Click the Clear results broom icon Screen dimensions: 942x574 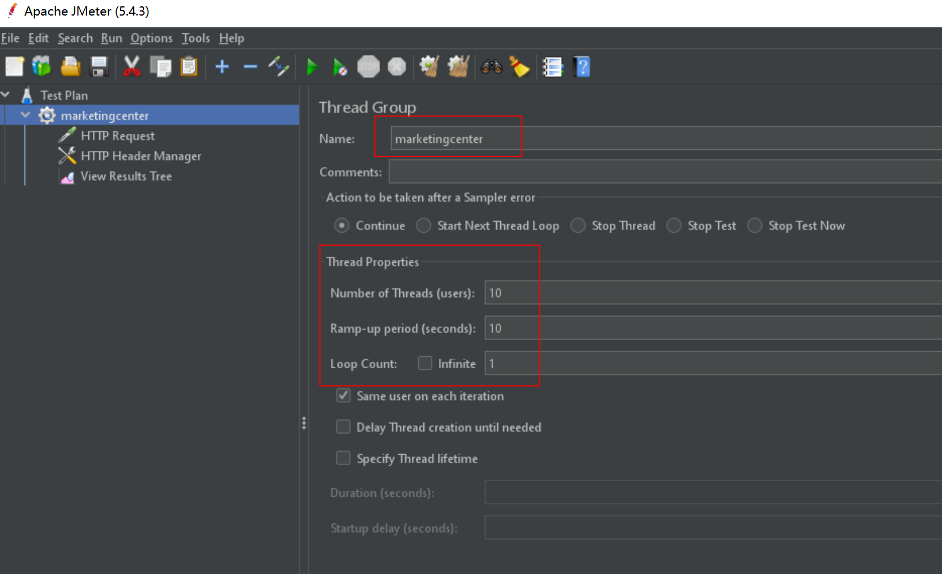(x=429, y=67)
